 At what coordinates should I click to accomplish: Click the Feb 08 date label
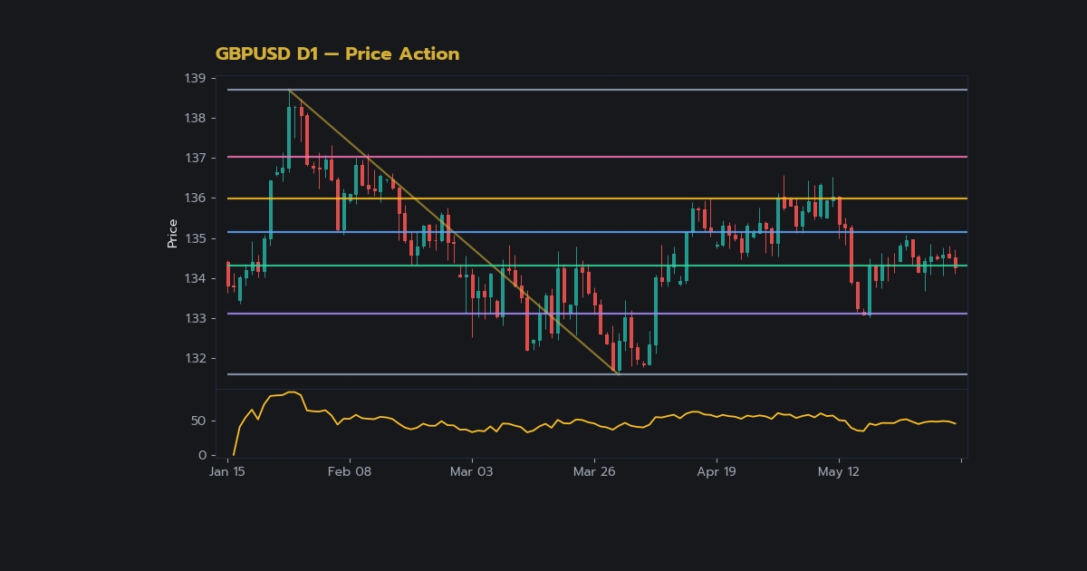(350, 472)
